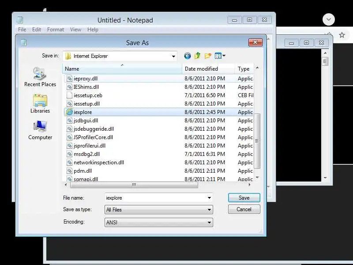Click the iessetup.dll file icon

(x=69, y=104)
